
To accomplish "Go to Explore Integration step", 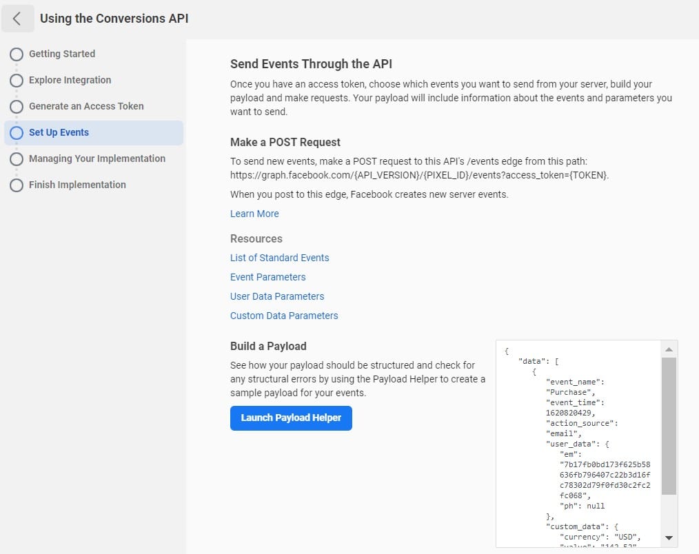I will [x=70, y=80].
